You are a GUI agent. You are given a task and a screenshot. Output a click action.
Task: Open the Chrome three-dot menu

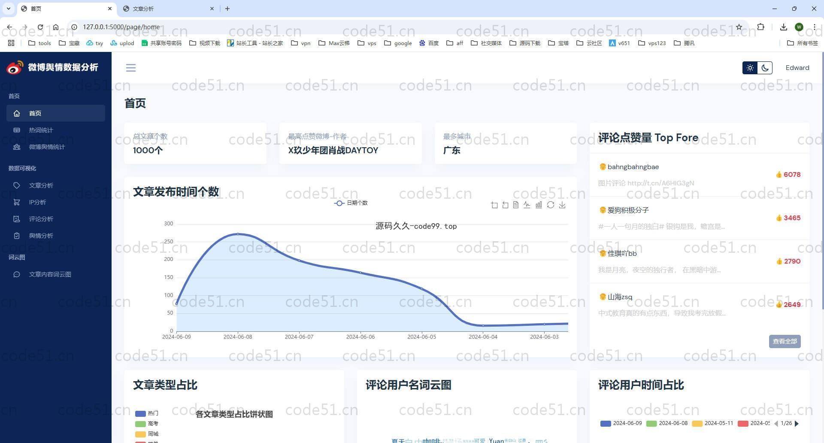click(x=815, y=27)
